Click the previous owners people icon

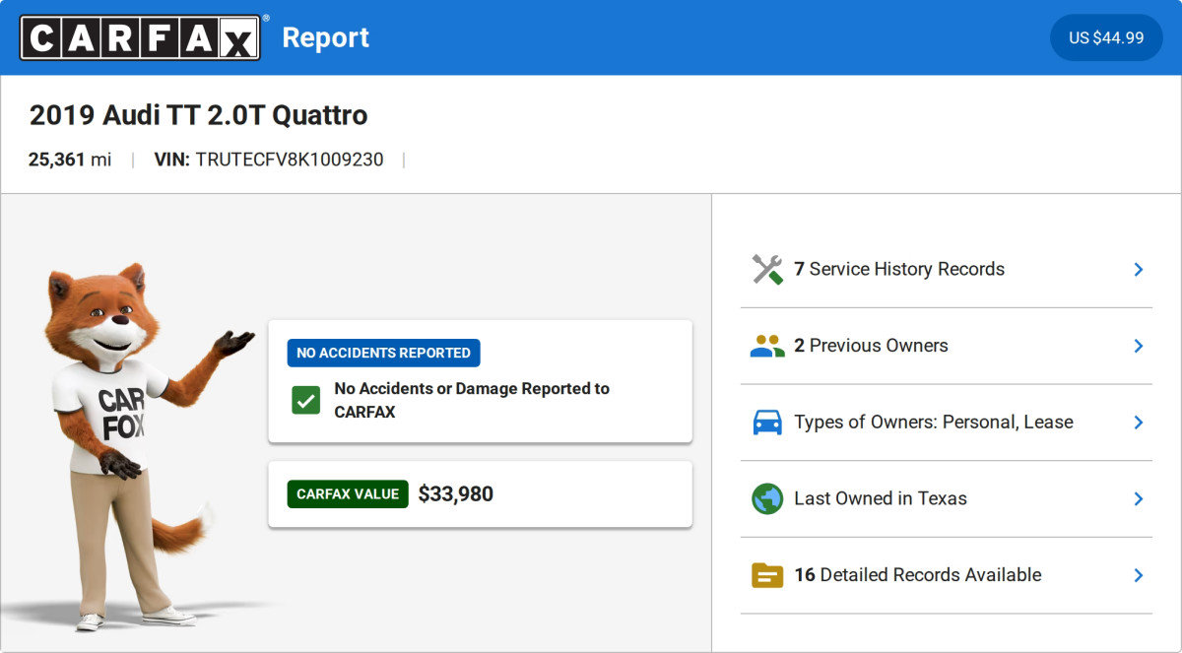click(767, 346)
